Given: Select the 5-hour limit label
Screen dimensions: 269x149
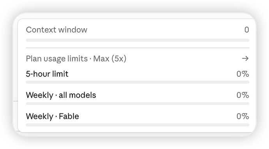Looking at the screenshot, I should tap(47, 74).
